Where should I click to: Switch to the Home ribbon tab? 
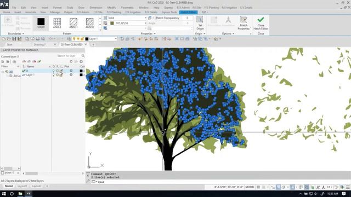6,12
